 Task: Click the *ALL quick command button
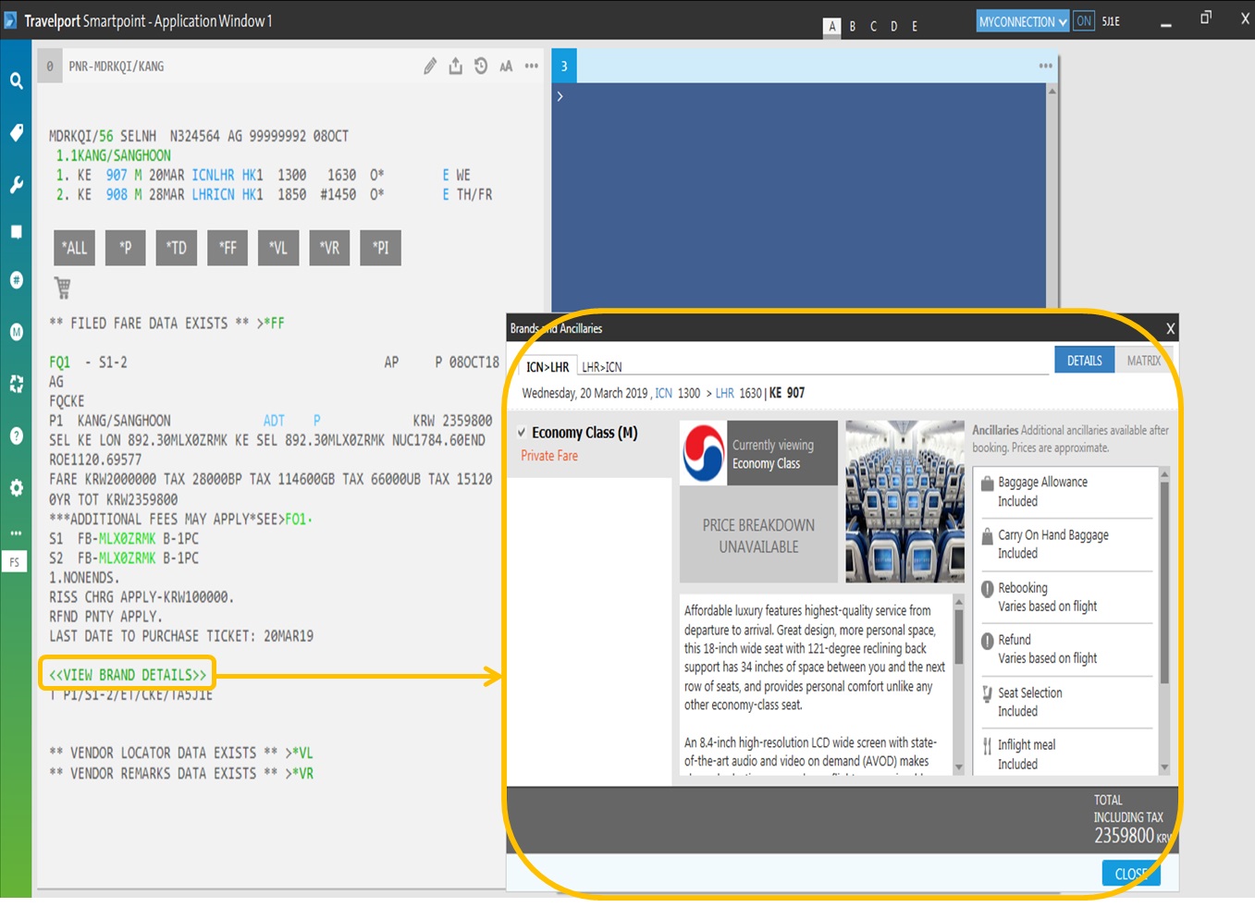coord(74,248)
